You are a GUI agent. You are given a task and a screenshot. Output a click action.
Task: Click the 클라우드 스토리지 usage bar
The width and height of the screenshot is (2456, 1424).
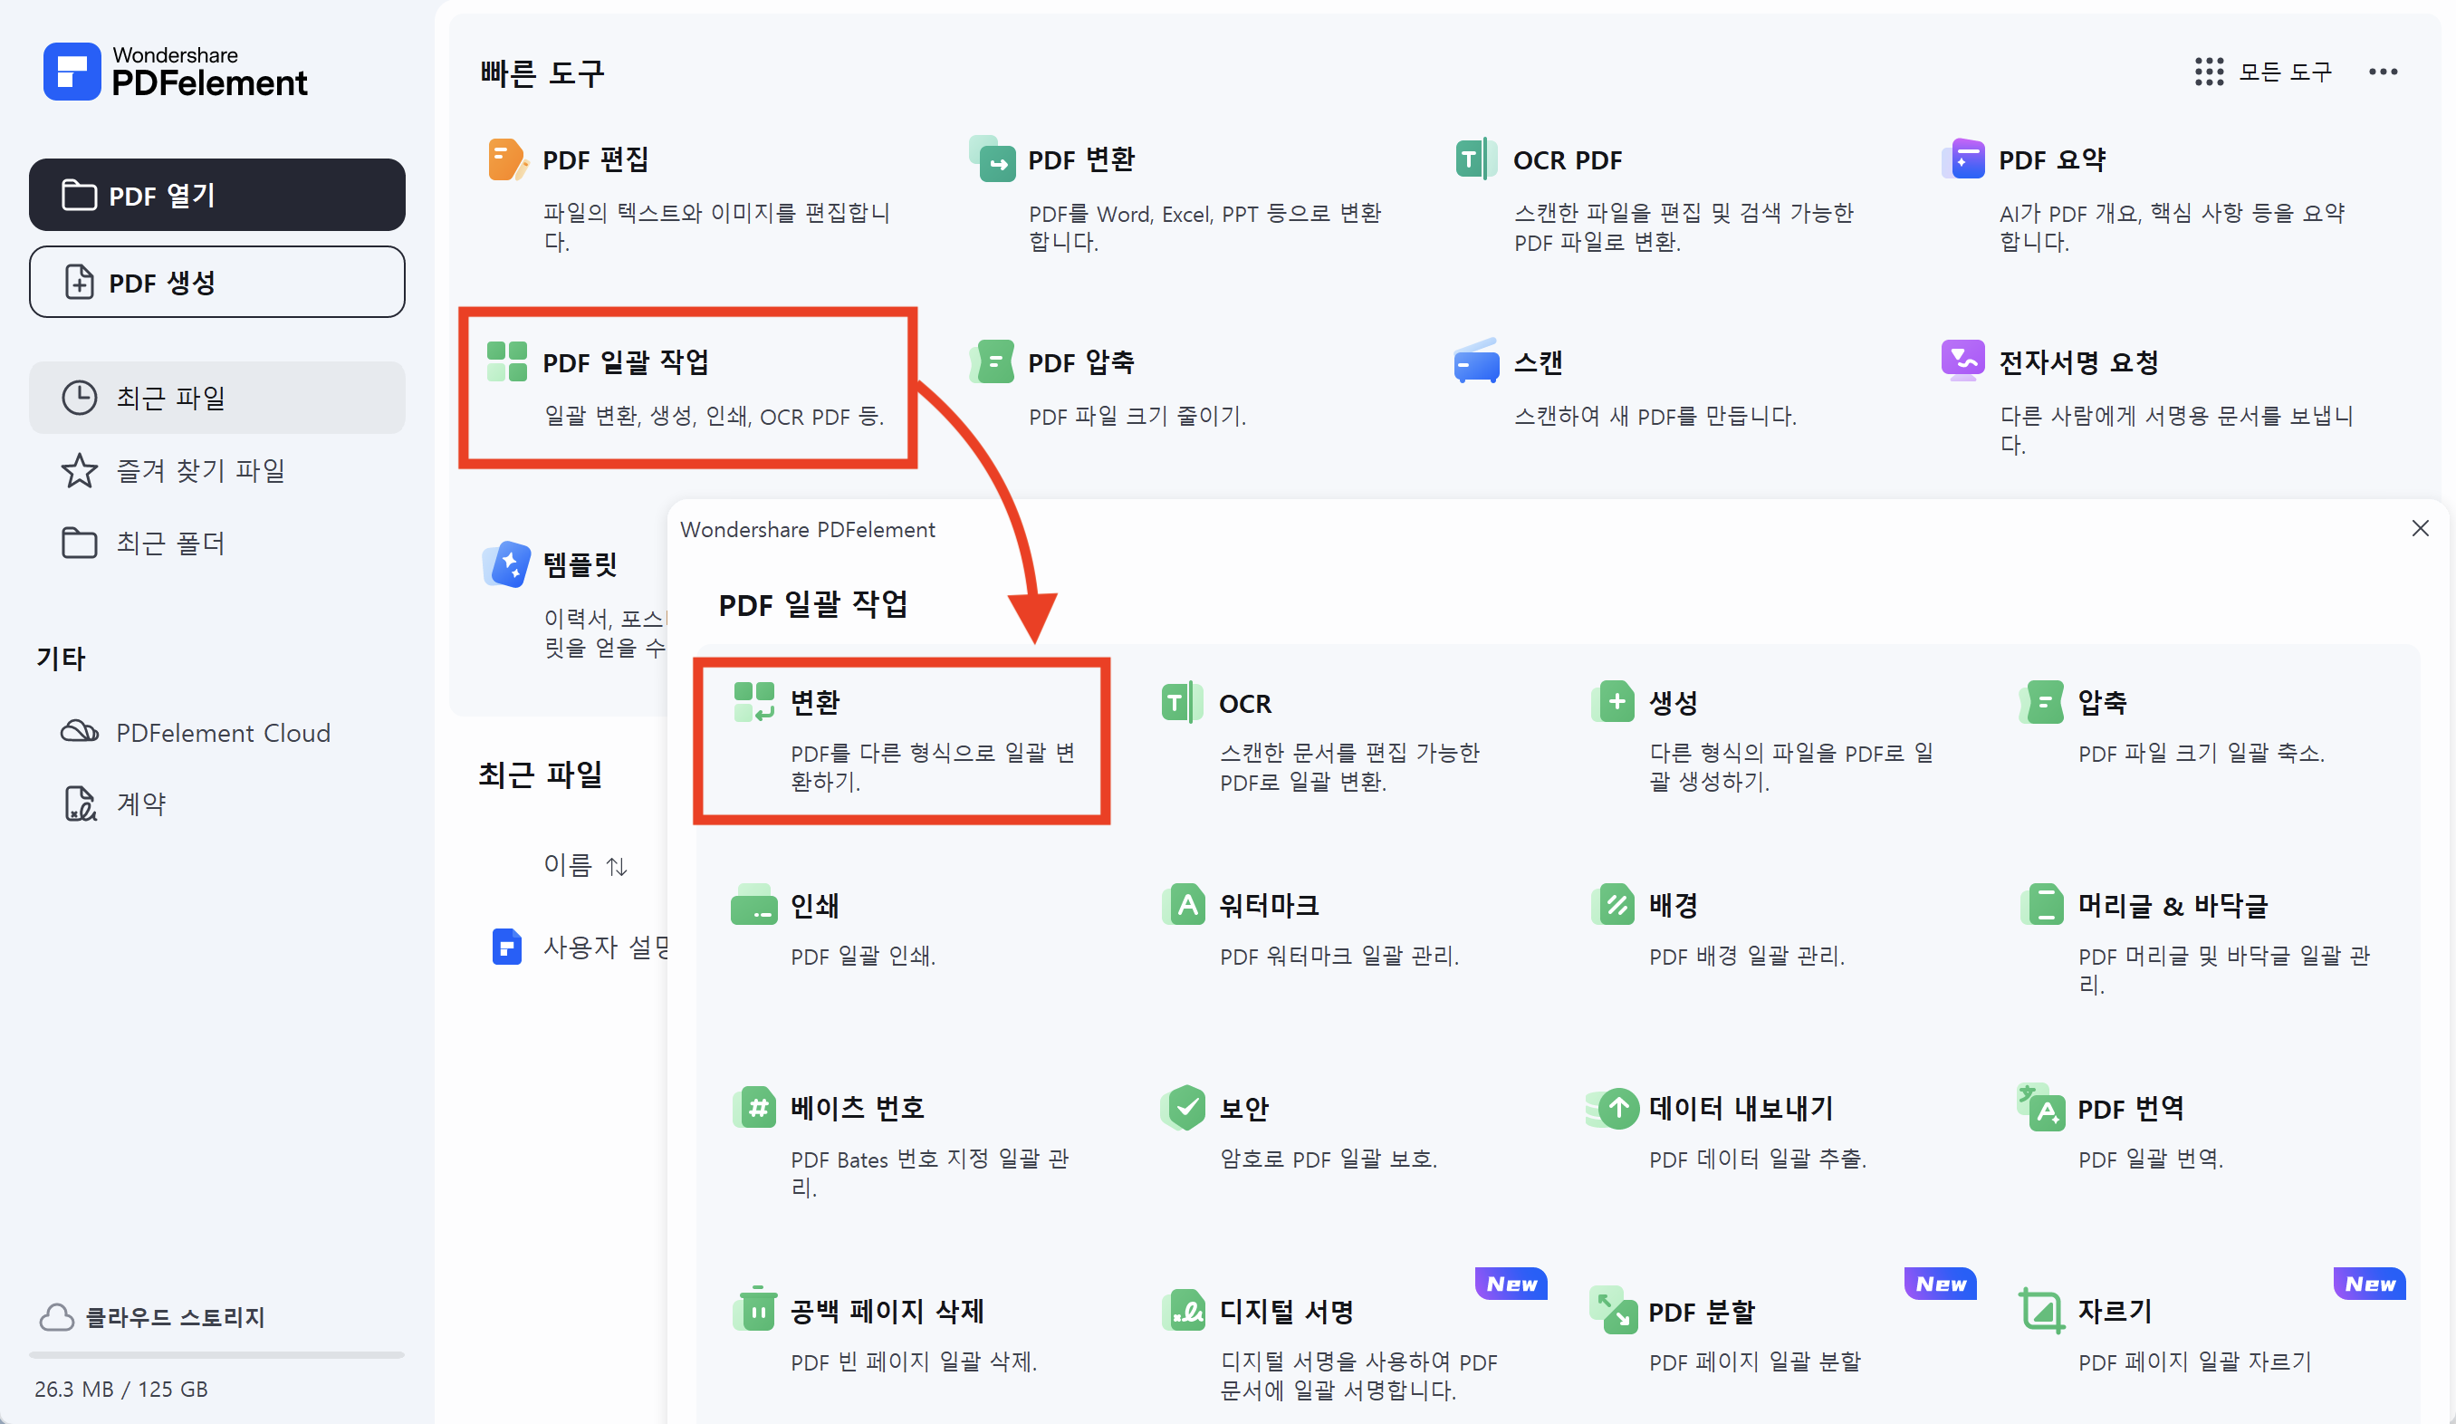click(x=217, y=1354)
